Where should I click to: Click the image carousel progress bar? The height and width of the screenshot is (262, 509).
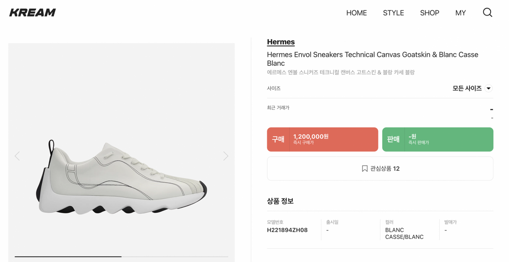click(x=121, y=256)
